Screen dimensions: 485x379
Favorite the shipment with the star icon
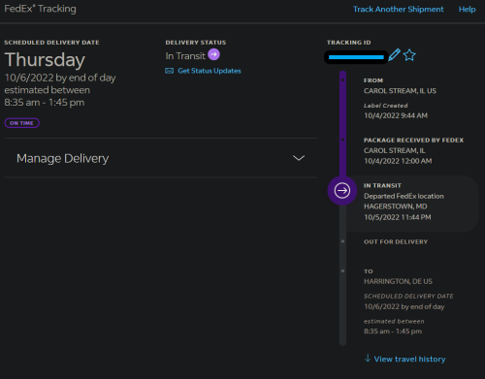click(409, 55)
